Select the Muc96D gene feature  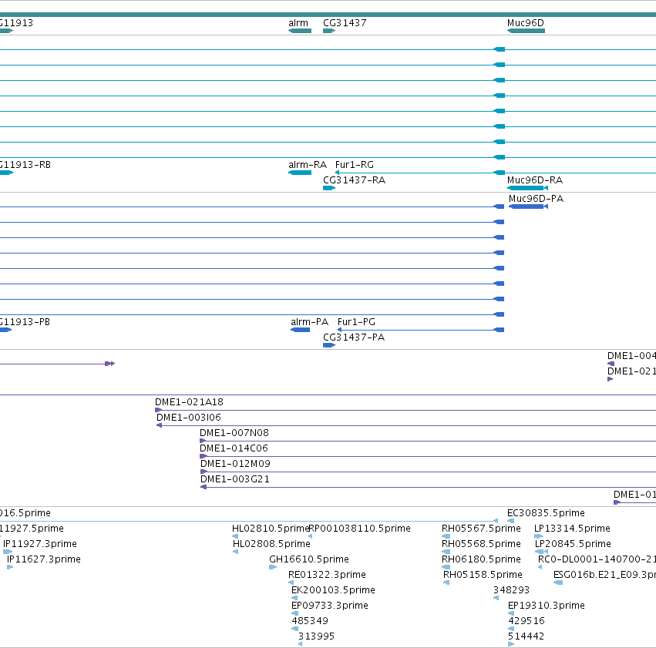coord(526,31)
